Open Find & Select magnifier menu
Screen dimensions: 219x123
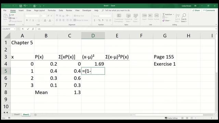184,18
